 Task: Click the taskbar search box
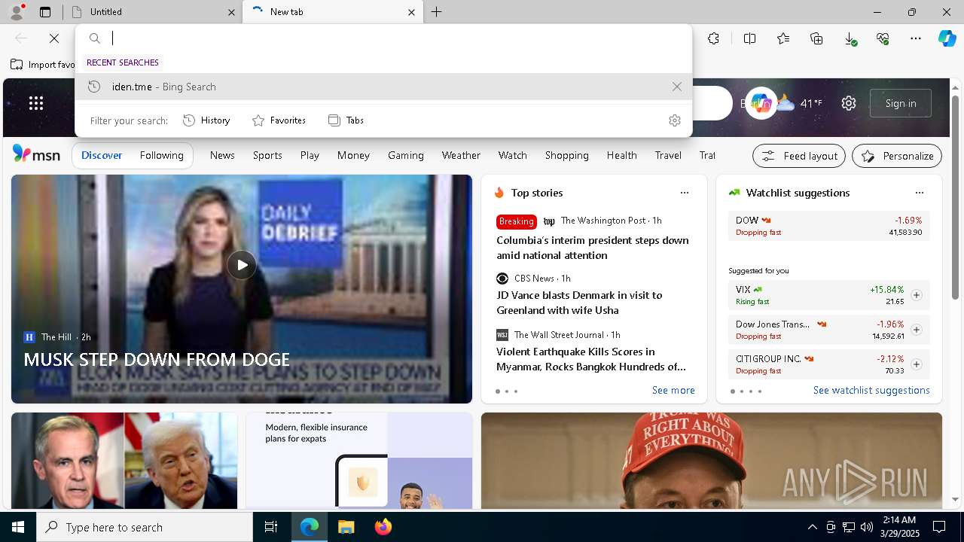[x=145, y=527]
